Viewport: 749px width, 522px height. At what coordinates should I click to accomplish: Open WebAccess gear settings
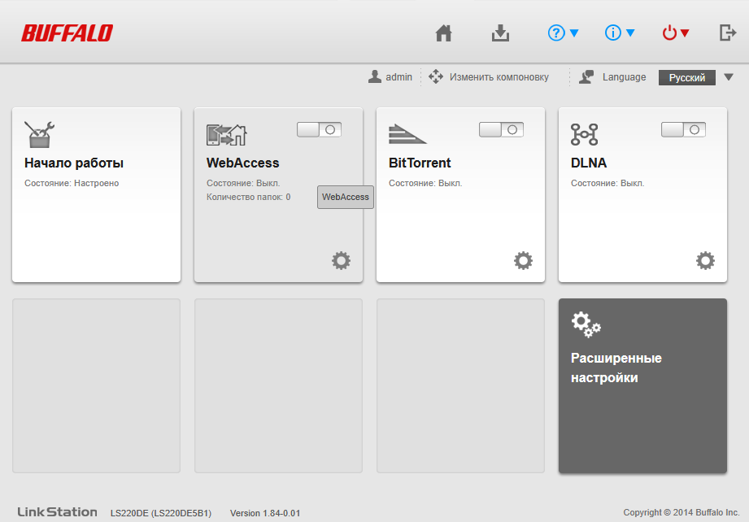pos(341,261)
